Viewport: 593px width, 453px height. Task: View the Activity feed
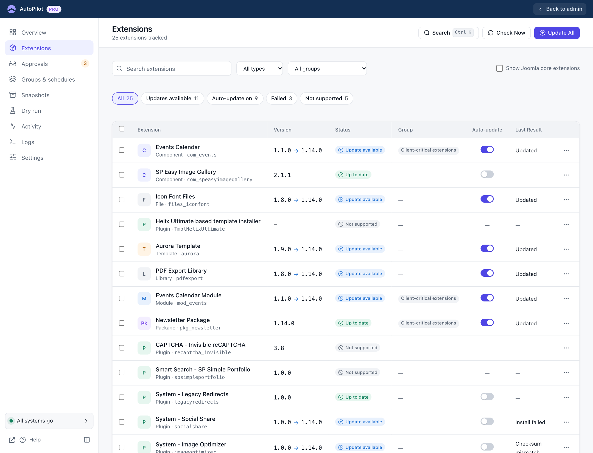click(x=49, y=126)
